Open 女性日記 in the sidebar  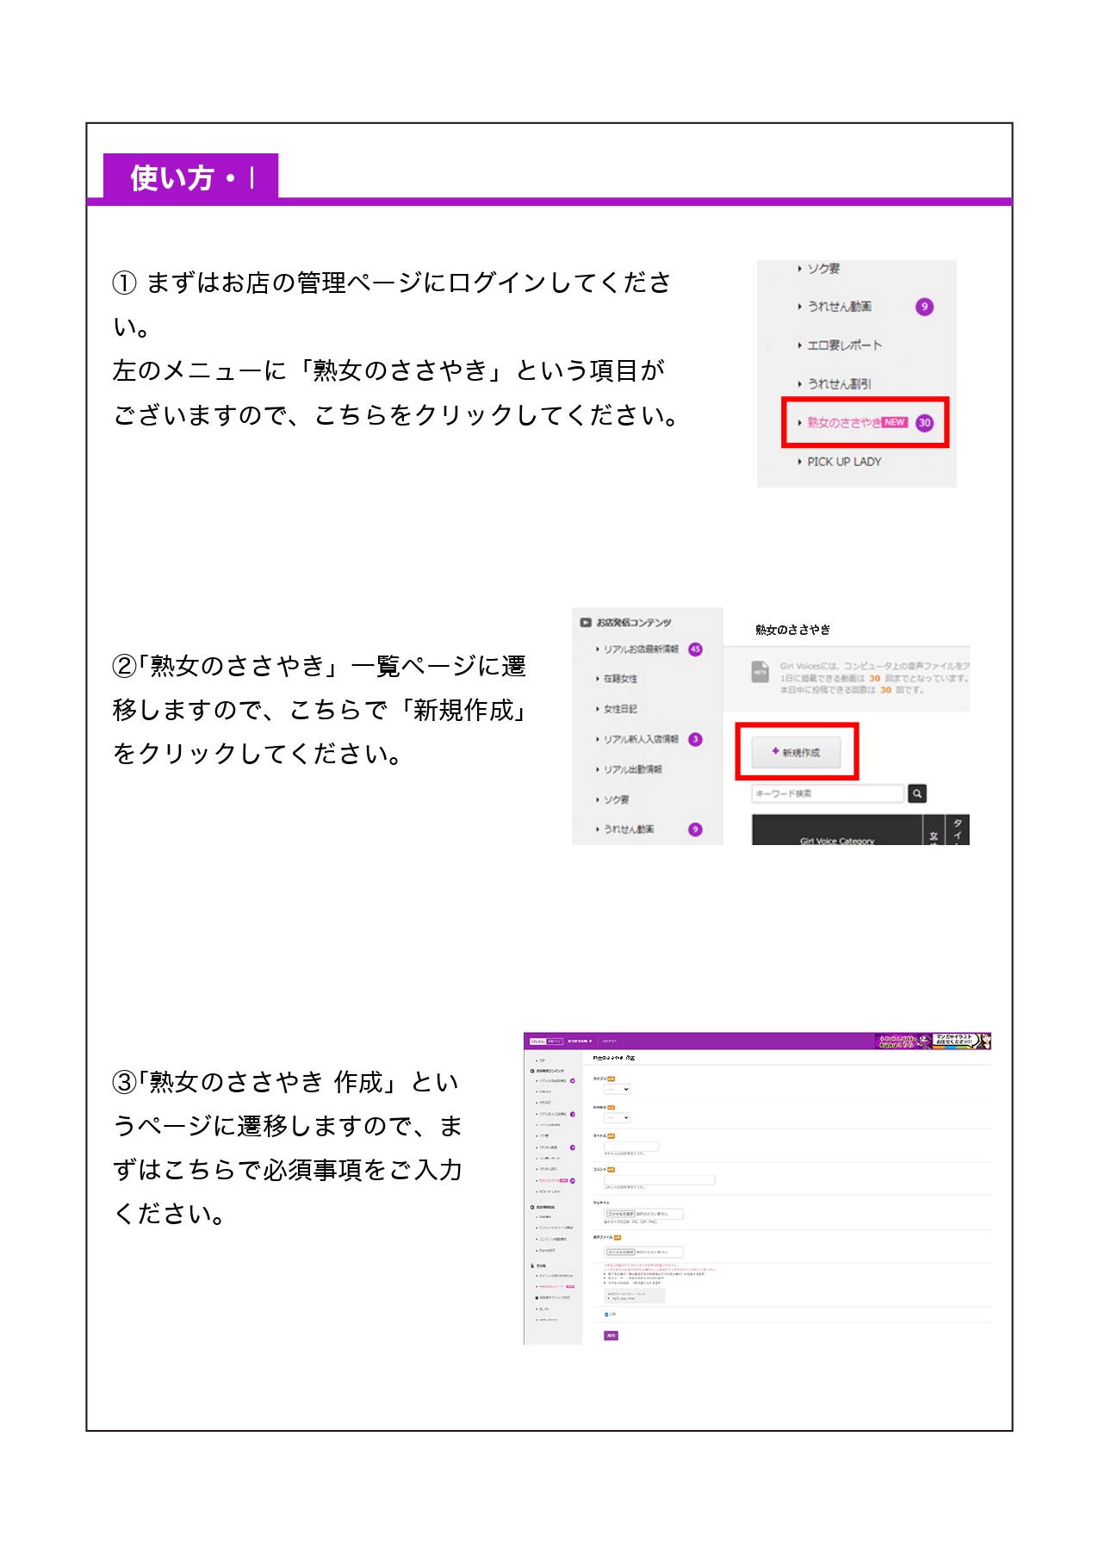(x=620, y=709)
